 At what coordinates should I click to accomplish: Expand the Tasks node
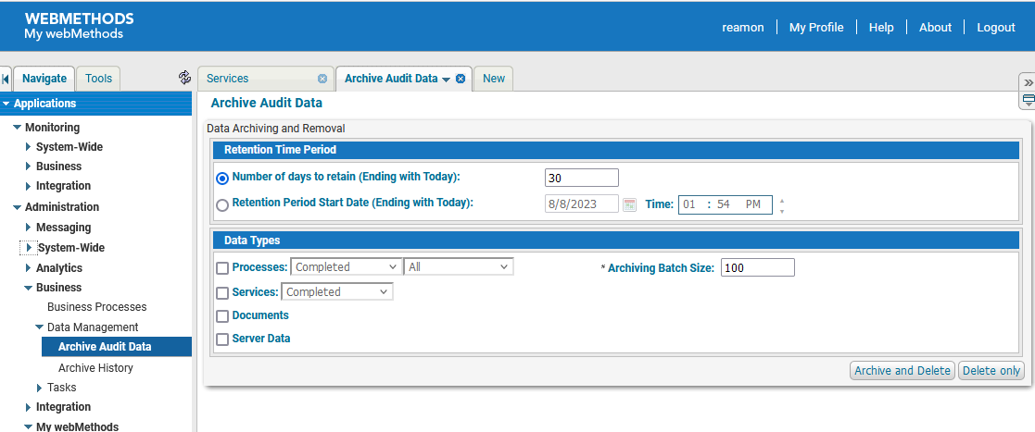pos(40,388)
